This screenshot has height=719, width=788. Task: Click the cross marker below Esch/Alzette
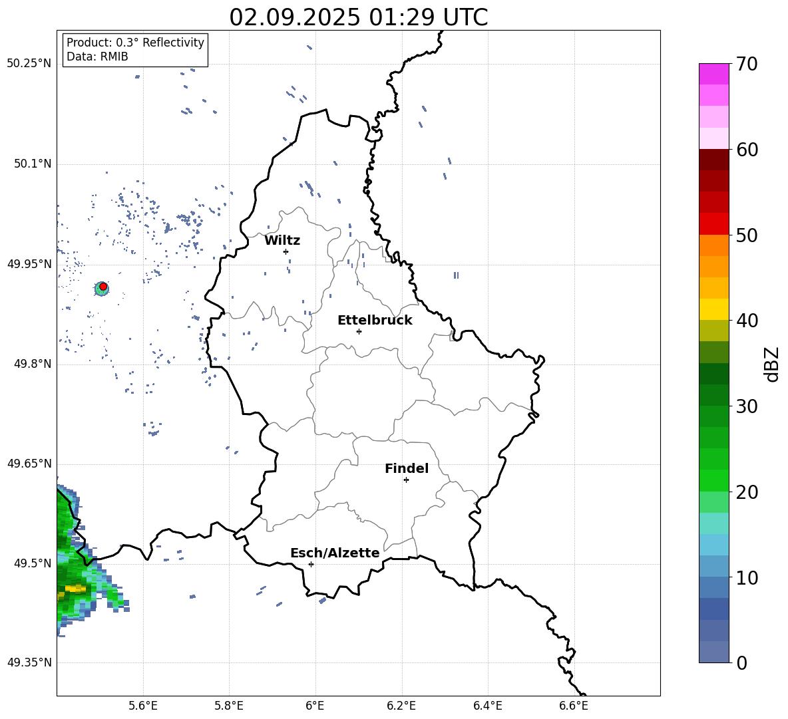click(311, 564)
